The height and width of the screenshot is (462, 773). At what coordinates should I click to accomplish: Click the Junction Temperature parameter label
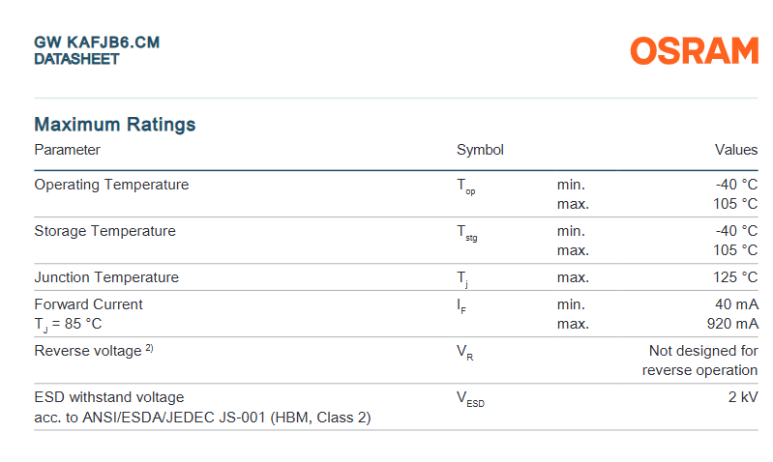point(106,277)
